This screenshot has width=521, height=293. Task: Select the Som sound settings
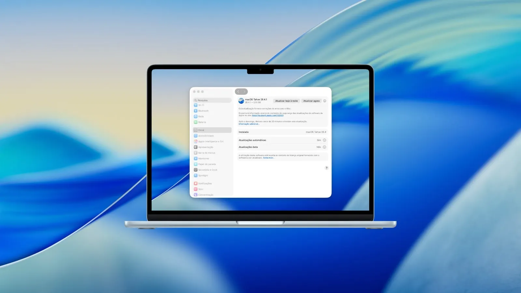[x=201, y=189]
